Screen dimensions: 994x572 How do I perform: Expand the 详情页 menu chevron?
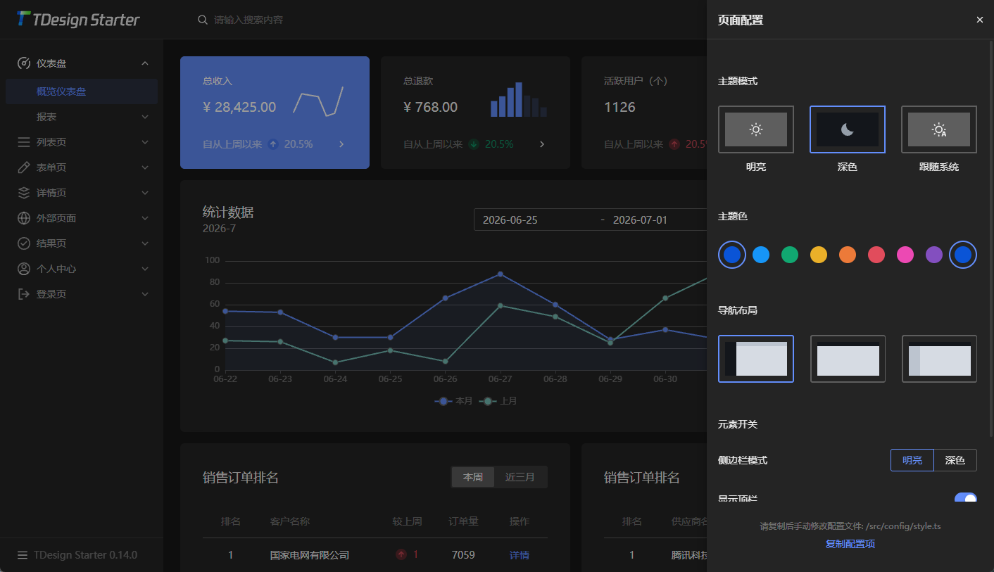(145, 193)
